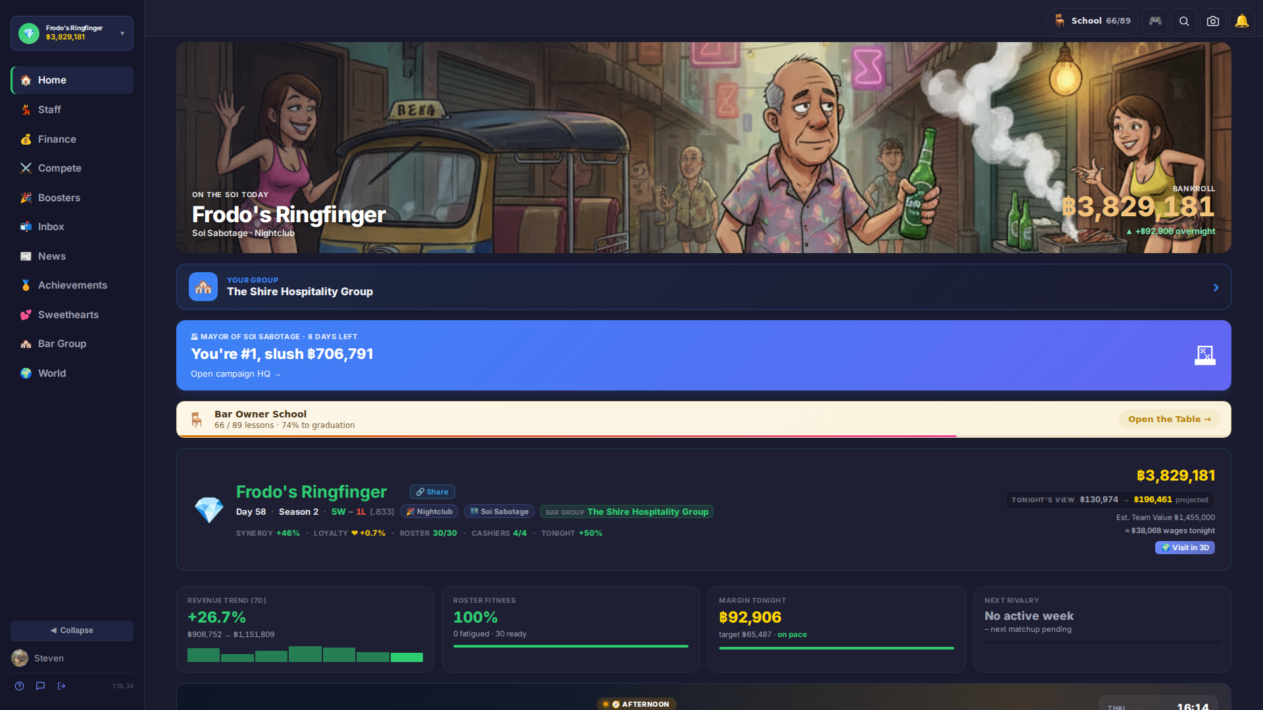Click the Soi Sabotage location tag
1263x710 pixels.
point(499,511)
